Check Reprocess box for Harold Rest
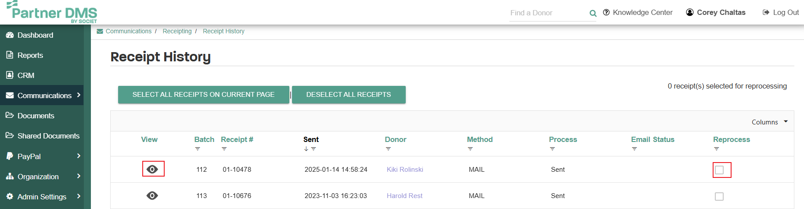Screen dimensions: 804x209 click(719, 196)
